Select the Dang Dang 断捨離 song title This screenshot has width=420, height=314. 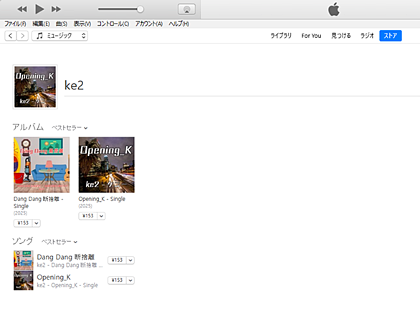click(x=66, y=257)
